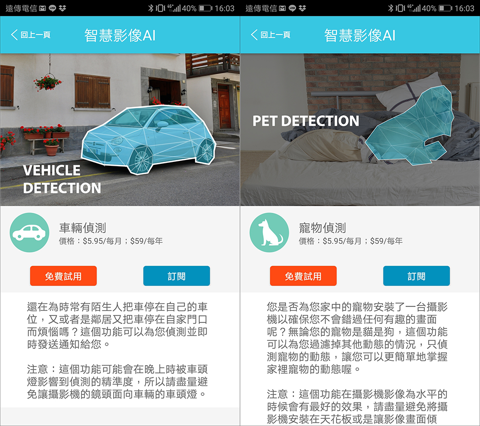Tap the vehicle detection description paragraph
Viewport: 480px width, 426px height.
[118, 325]
